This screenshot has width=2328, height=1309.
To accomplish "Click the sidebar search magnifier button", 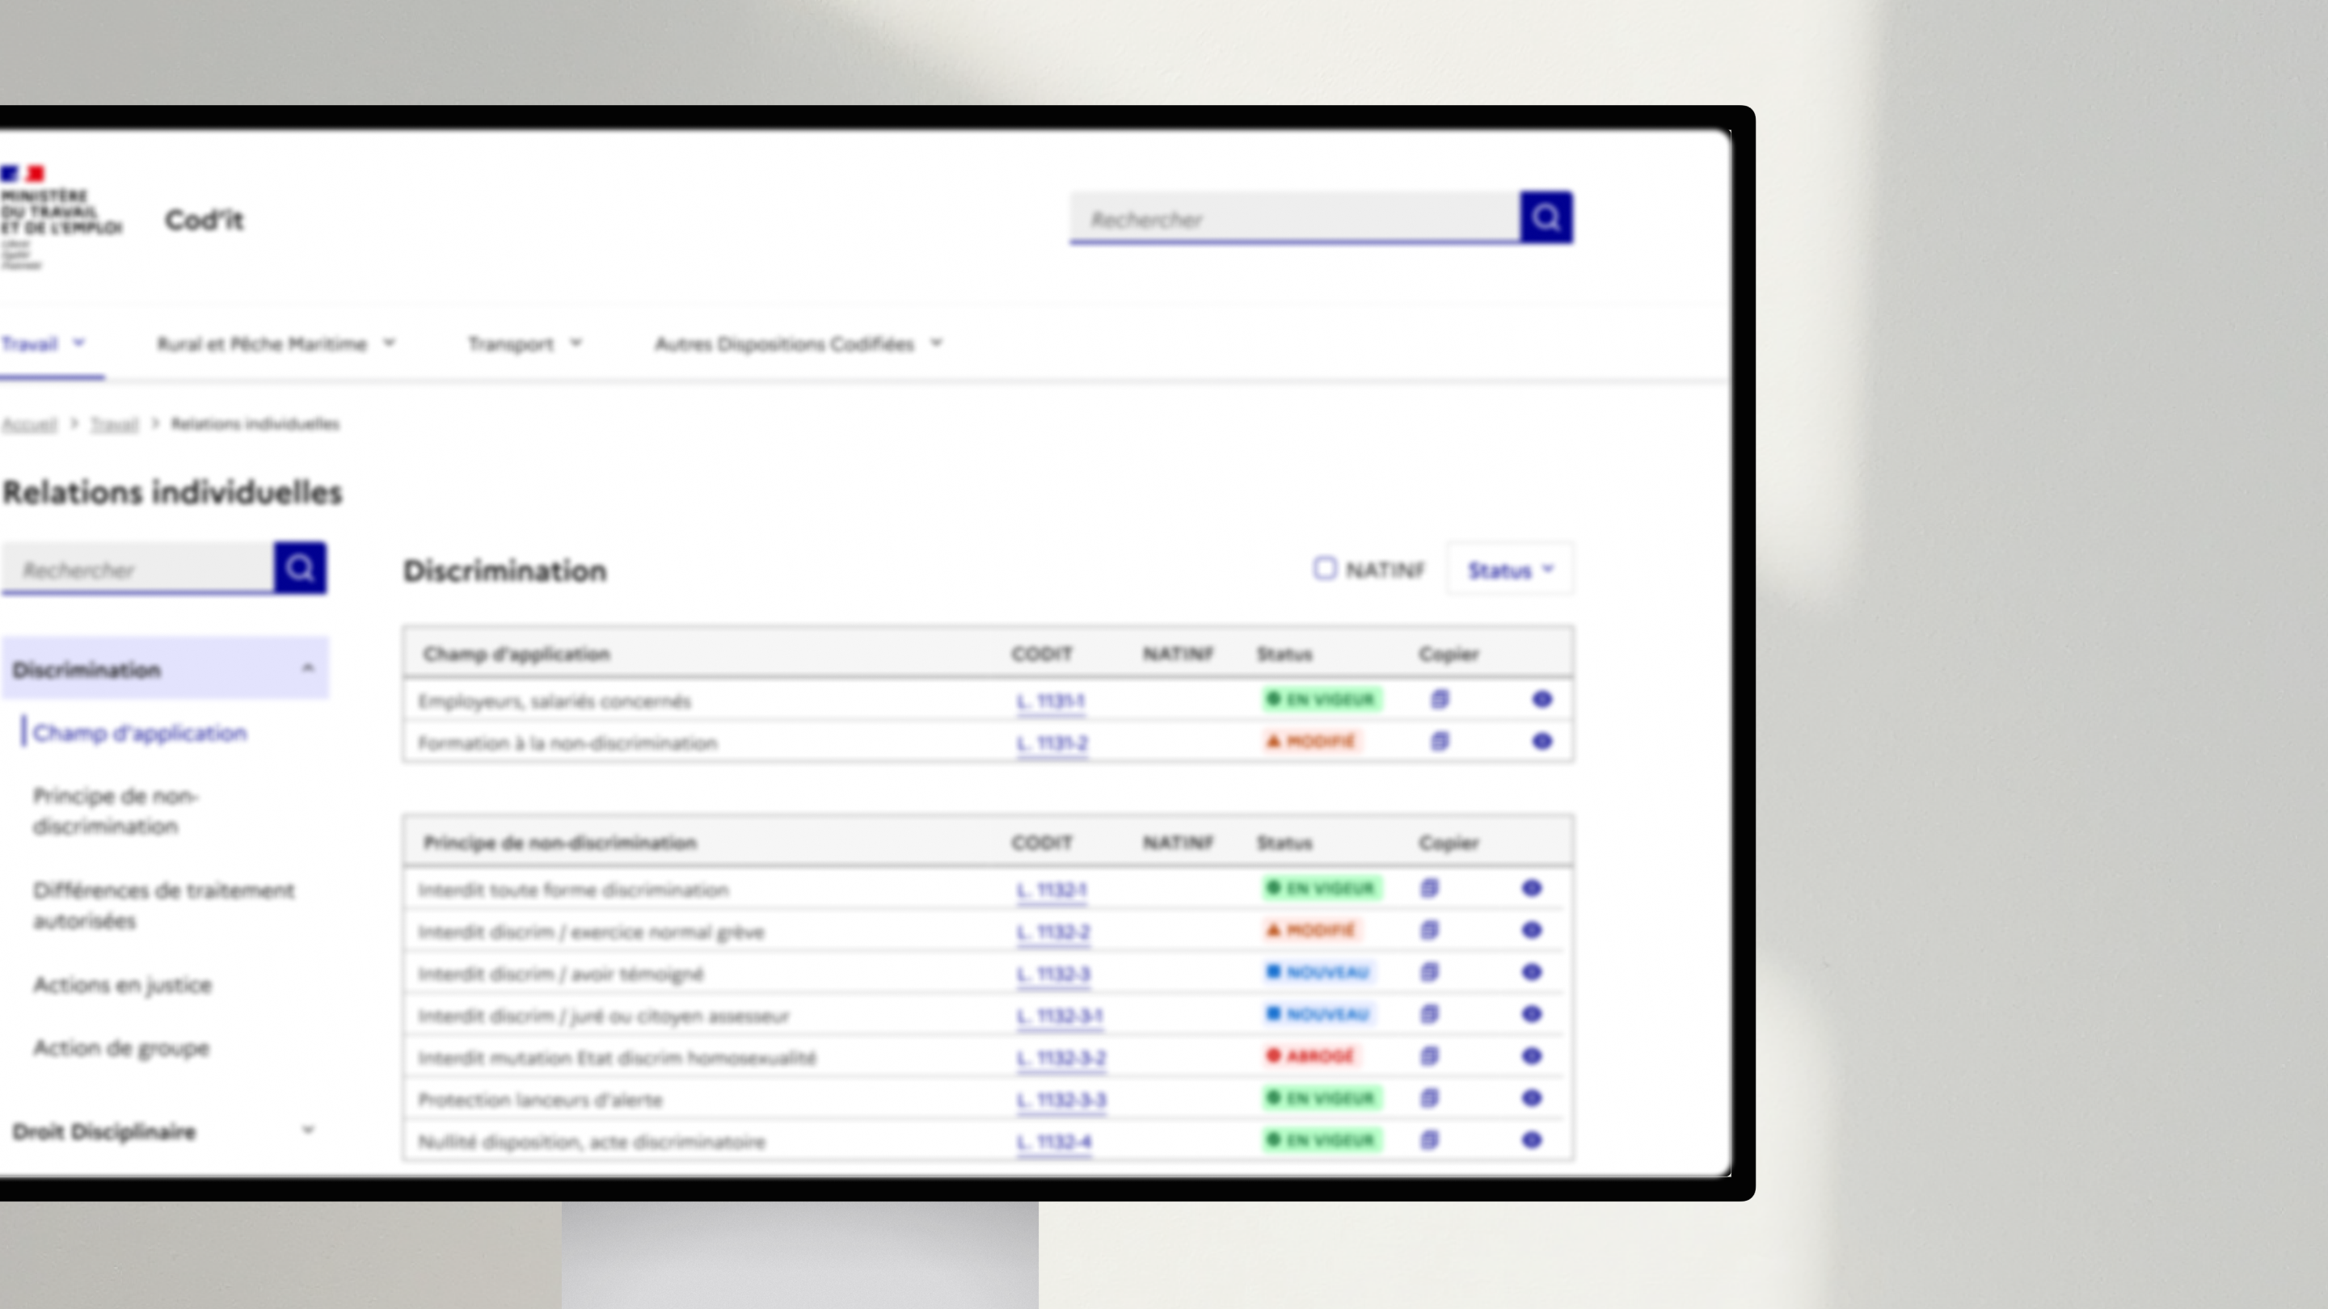I will [300, 567].
